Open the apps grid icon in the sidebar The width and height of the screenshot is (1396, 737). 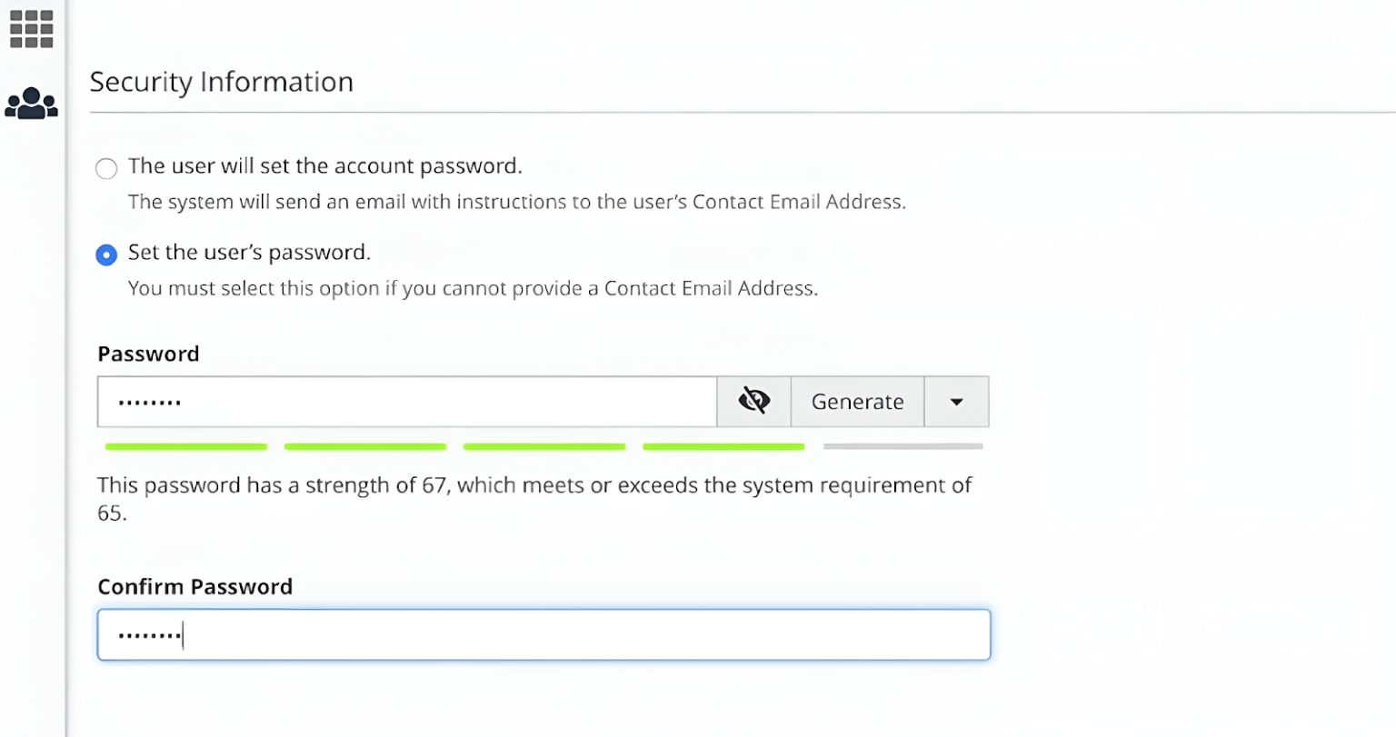(x=30, y=28)
